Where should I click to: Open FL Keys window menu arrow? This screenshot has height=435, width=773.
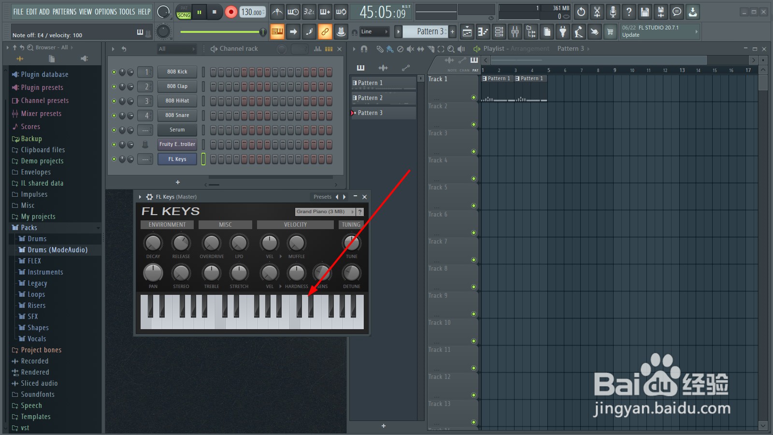pos(140,197)
